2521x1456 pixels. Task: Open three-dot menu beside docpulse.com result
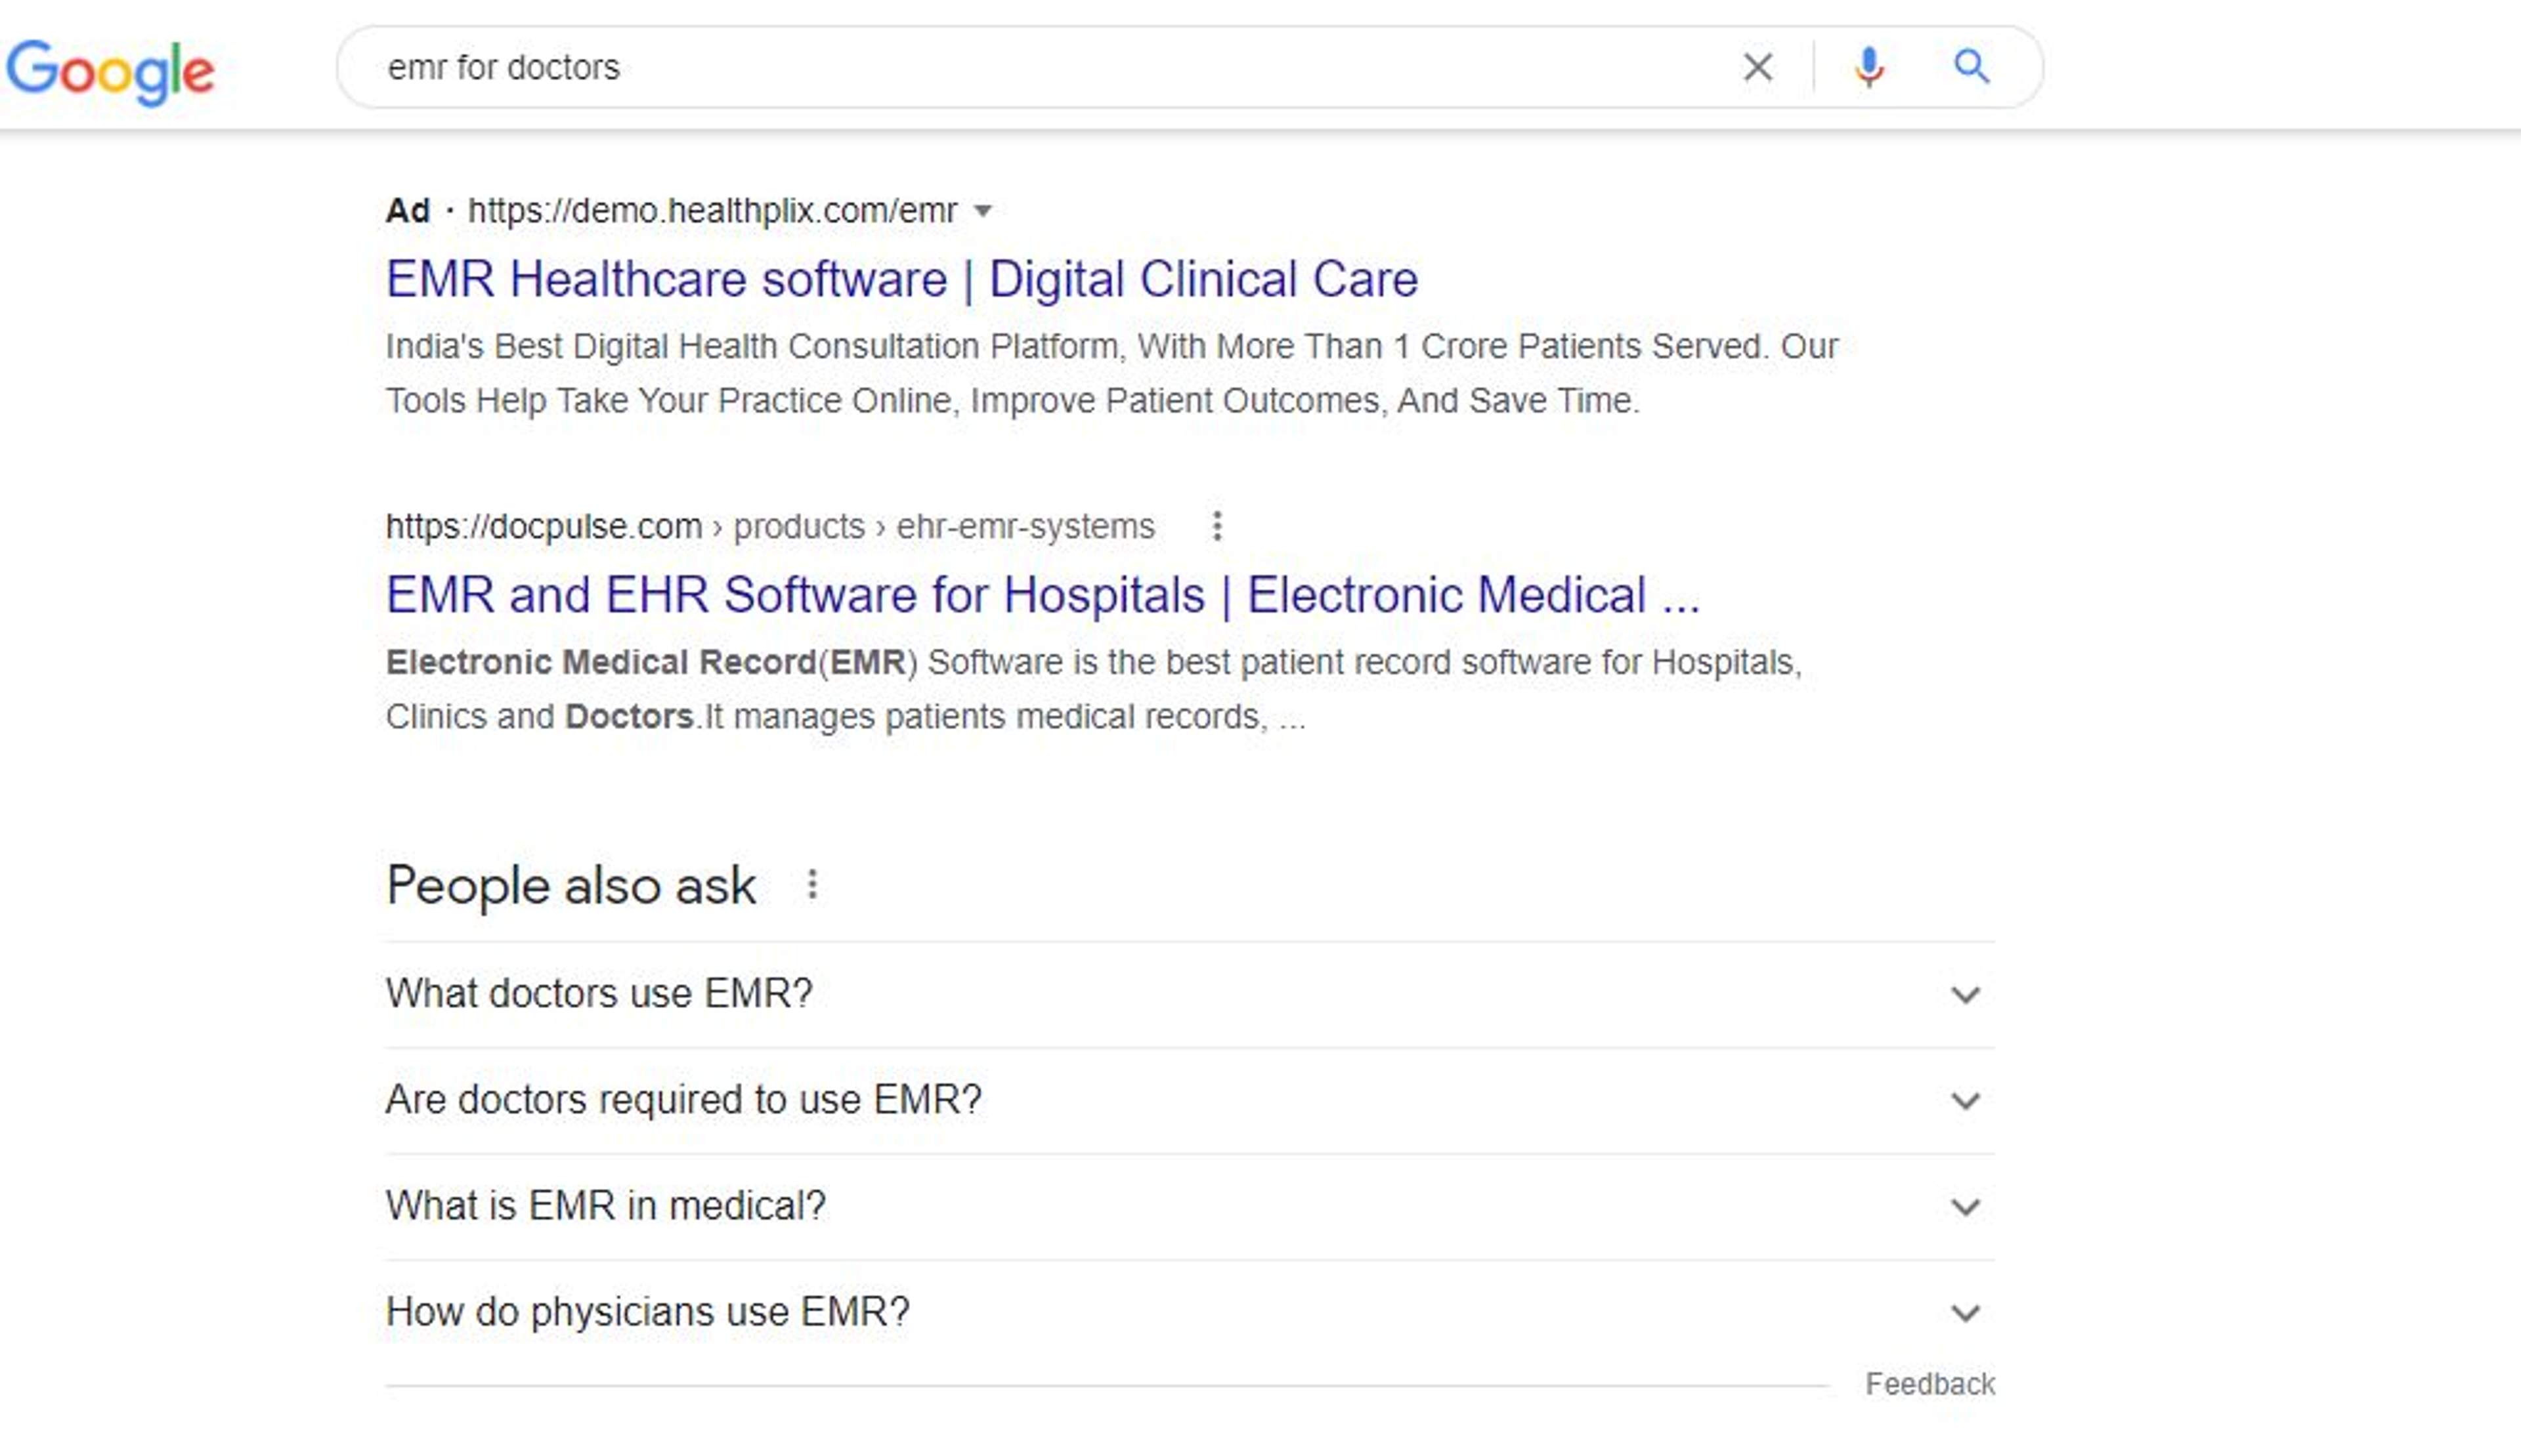[1217, 526]
